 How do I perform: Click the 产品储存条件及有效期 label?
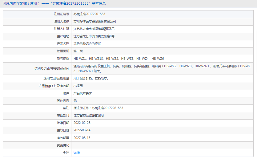tap(54, 86)
